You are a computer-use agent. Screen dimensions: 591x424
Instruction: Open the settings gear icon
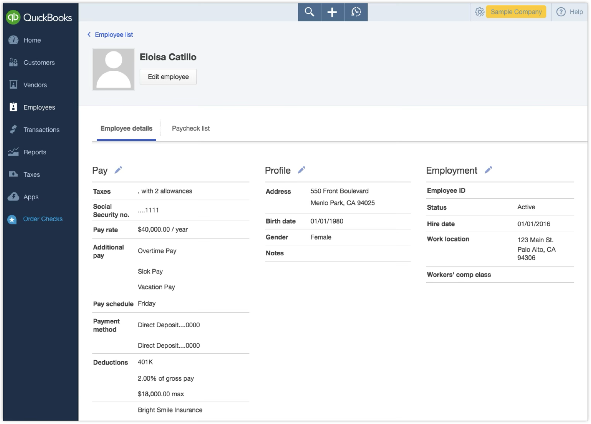point(479,12)
